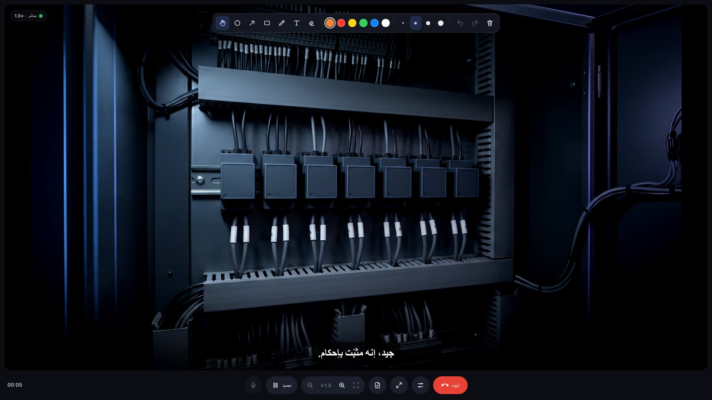The image size is (712, 400).
Task: Fit the video to screen
Action: tap(356, 385)
